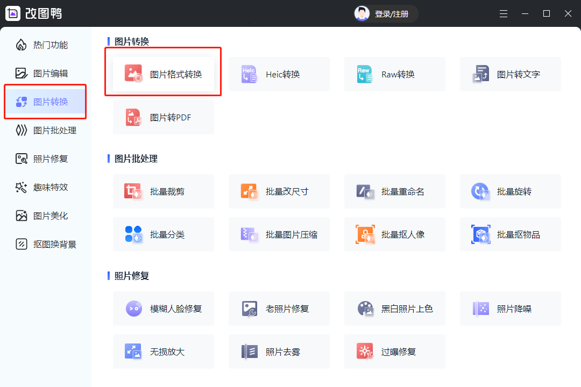Launch 图片转文字 recognition
Viewport: 581px width, 387px height.
[510, 74]
